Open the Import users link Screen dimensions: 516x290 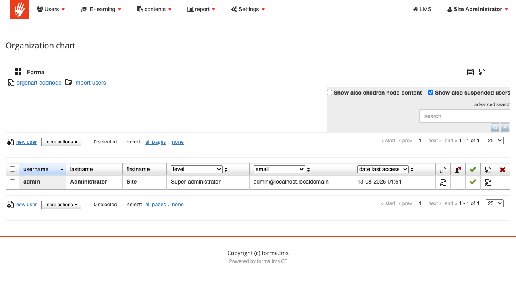(x=90, y=83)
